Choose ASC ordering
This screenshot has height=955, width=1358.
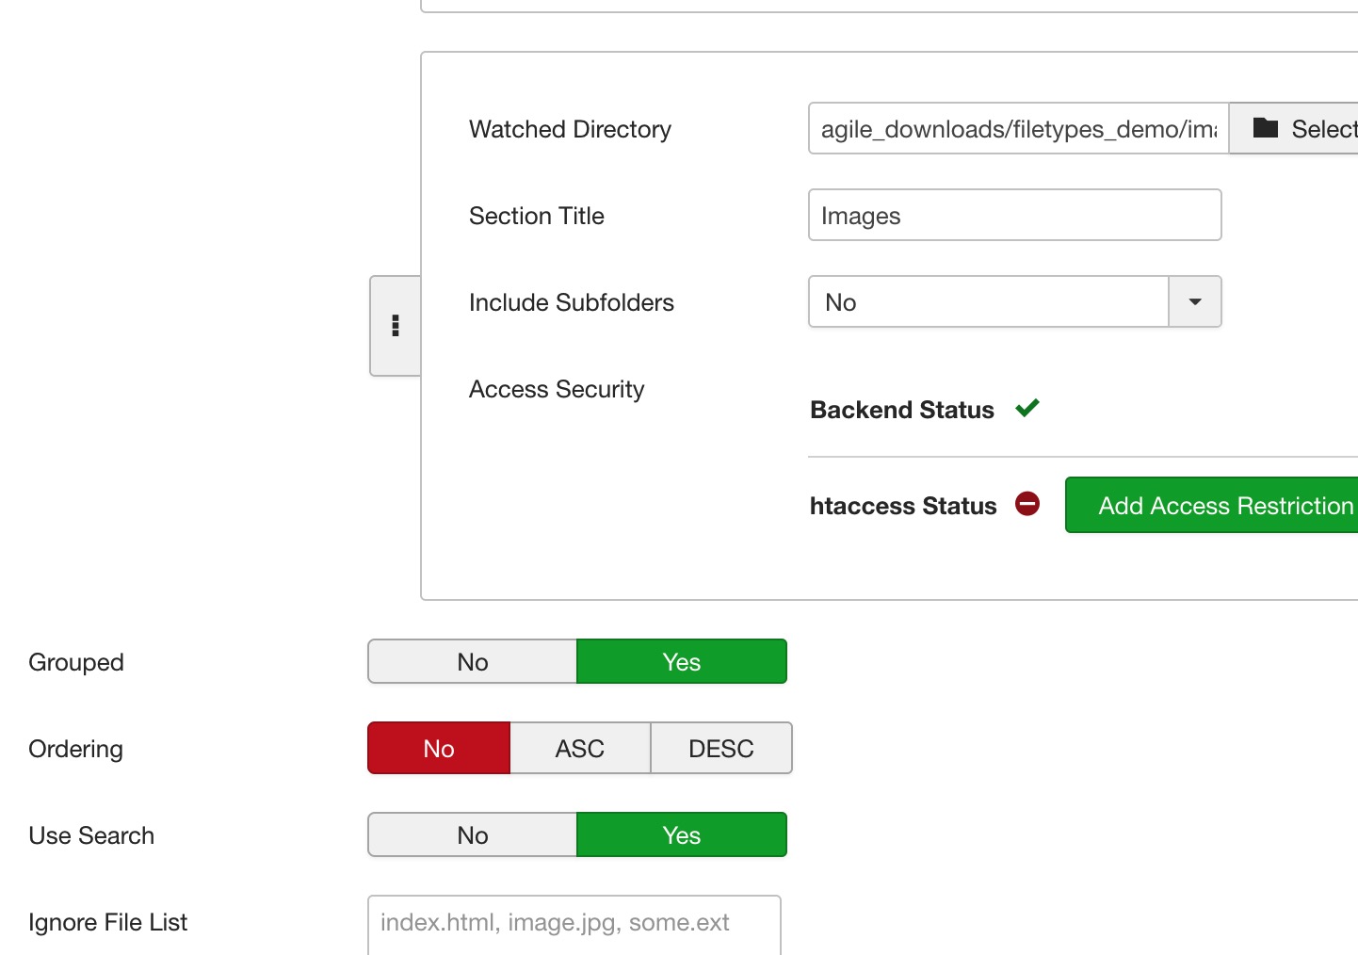(x=580, y=748)
